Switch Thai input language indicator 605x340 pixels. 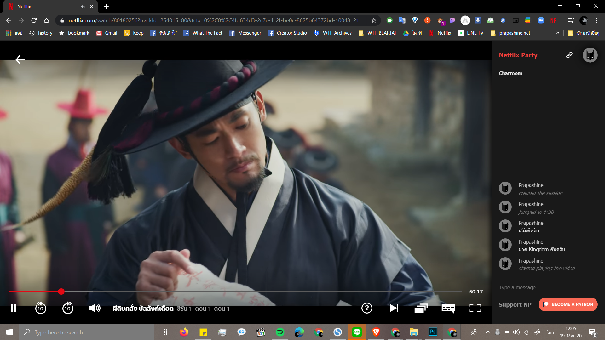550,332
